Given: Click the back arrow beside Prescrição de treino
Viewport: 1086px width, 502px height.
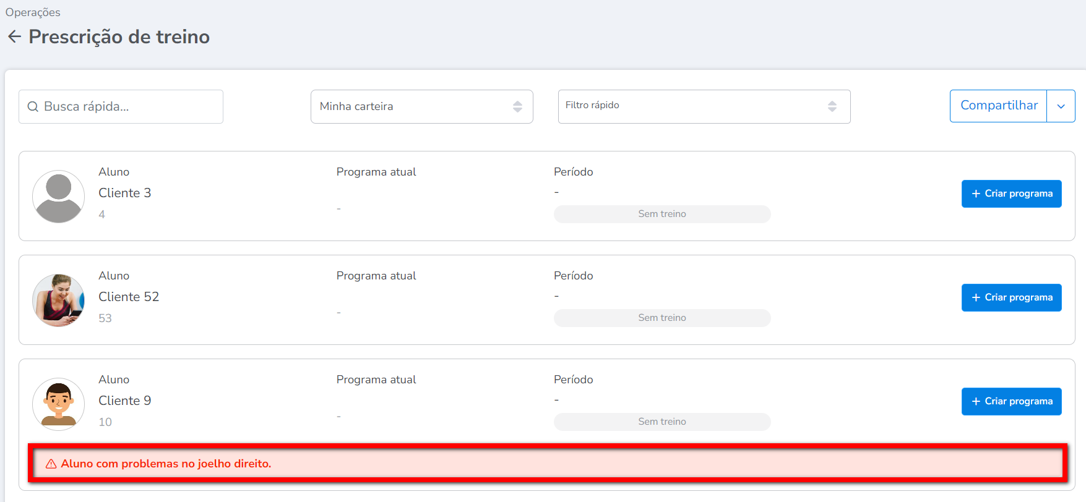Looking at the screenshot, I should click(x=14, y=37).
